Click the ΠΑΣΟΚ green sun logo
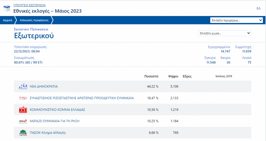 (23, 133)
